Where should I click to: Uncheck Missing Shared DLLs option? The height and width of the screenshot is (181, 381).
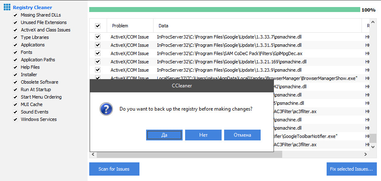[x=15, y=15]
